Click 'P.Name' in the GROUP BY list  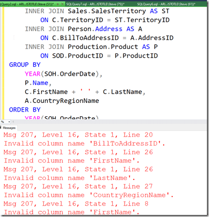tap(37, 83)
